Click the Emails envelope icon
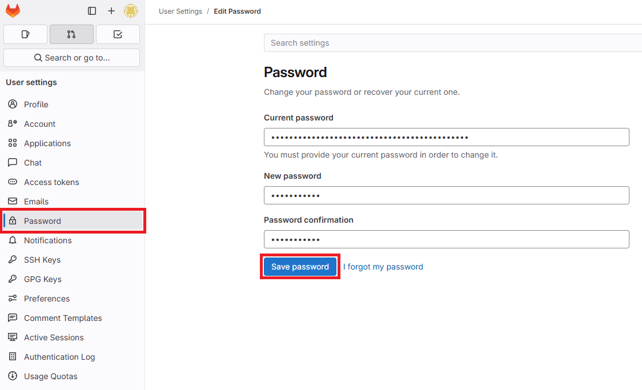The height and width of the screenshot is (390, 642). pyautogui.click(x=13, y=202)
